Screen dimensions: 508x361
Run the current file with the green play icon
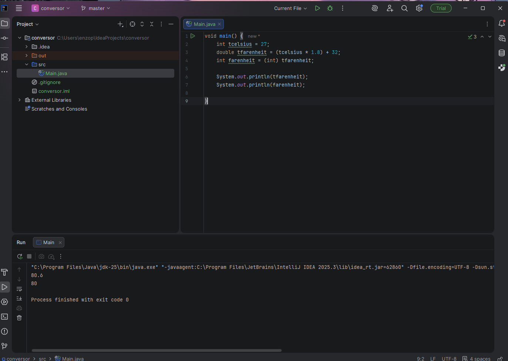pos(317,8)
